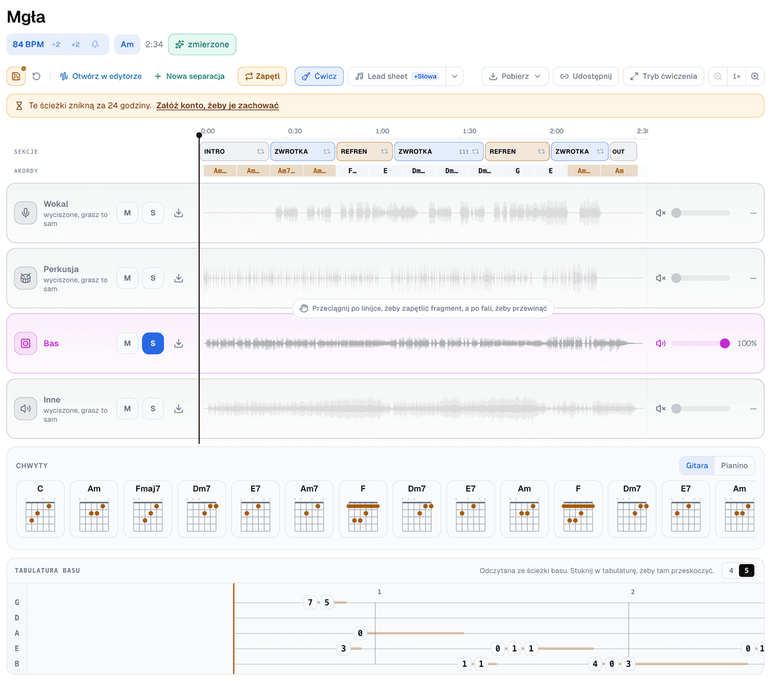
Task: Adjust the Bas volume slider
Action: (x=700, y=343)
